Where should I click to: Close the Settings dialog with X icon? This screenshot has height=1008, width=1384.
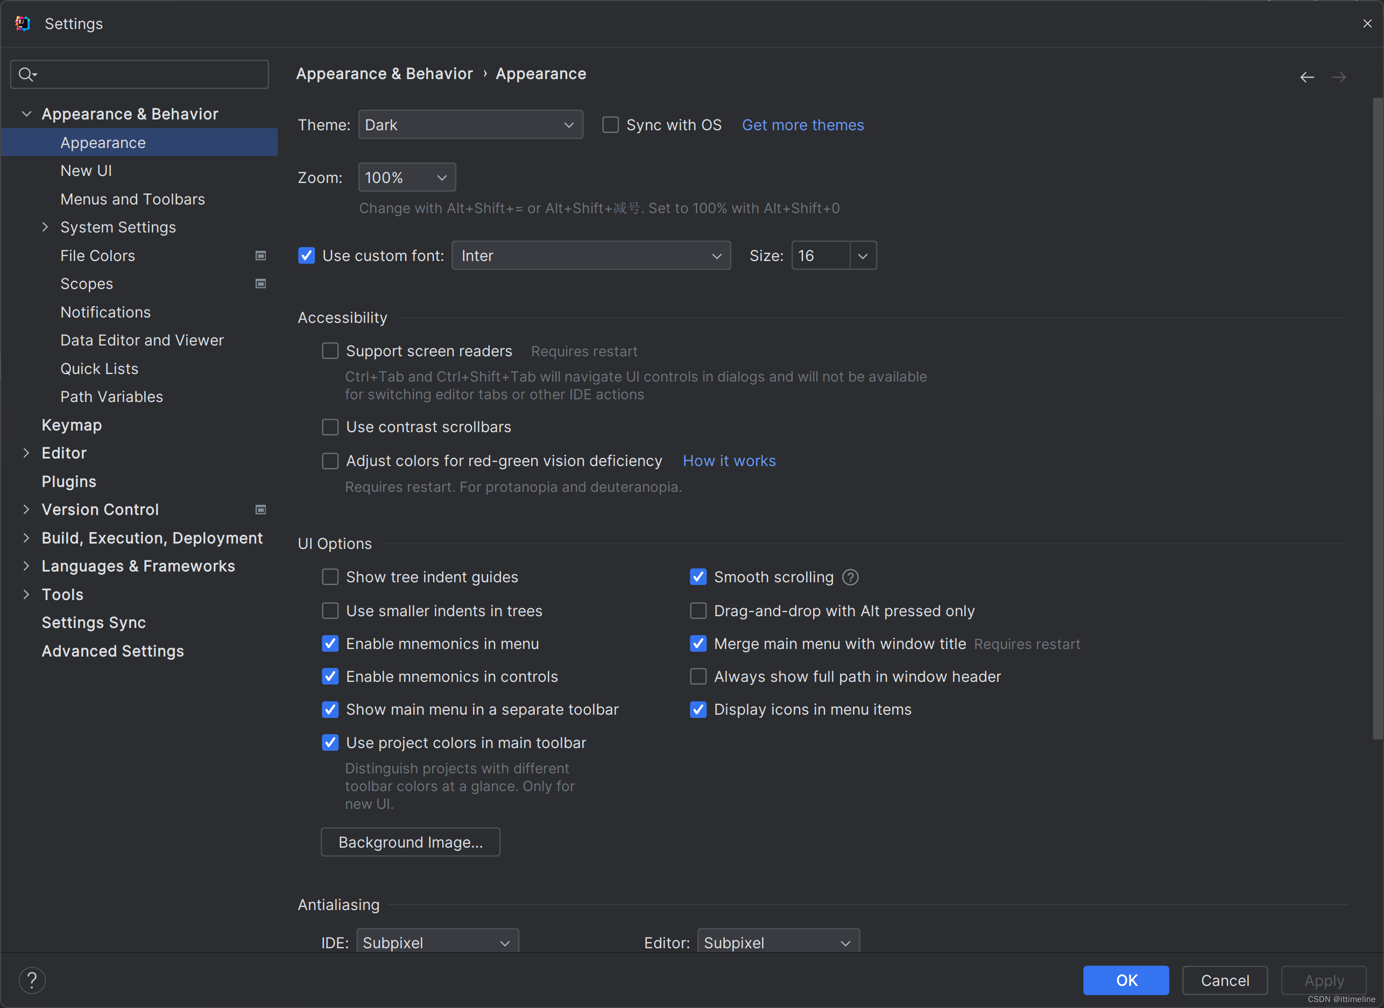click(1367, 23)
